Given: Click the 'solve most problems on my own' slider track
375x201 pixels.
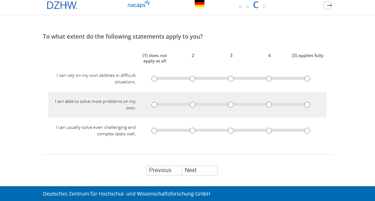Looking at the screenshot, I should [212, 105].
